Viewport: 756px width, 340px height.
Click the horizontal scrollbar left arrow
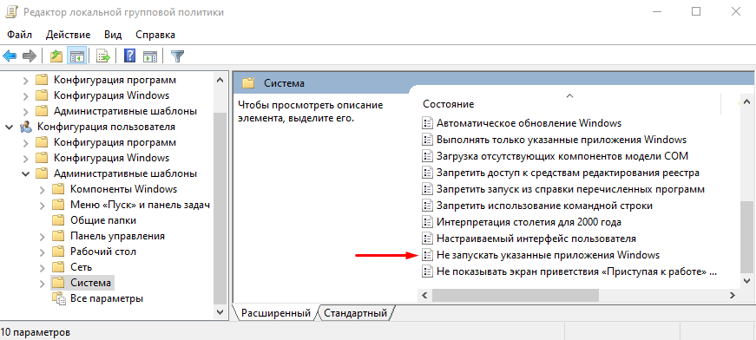click(424, 295)
